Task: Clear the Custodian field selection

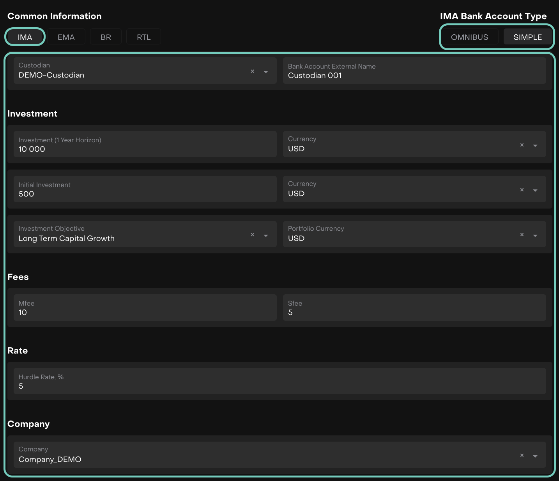Action: pos(252,71)
